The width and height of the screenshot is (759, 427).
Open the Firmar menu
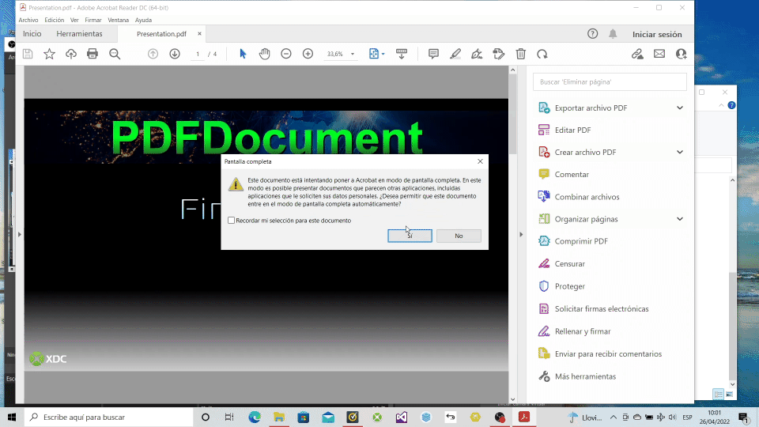93,20
